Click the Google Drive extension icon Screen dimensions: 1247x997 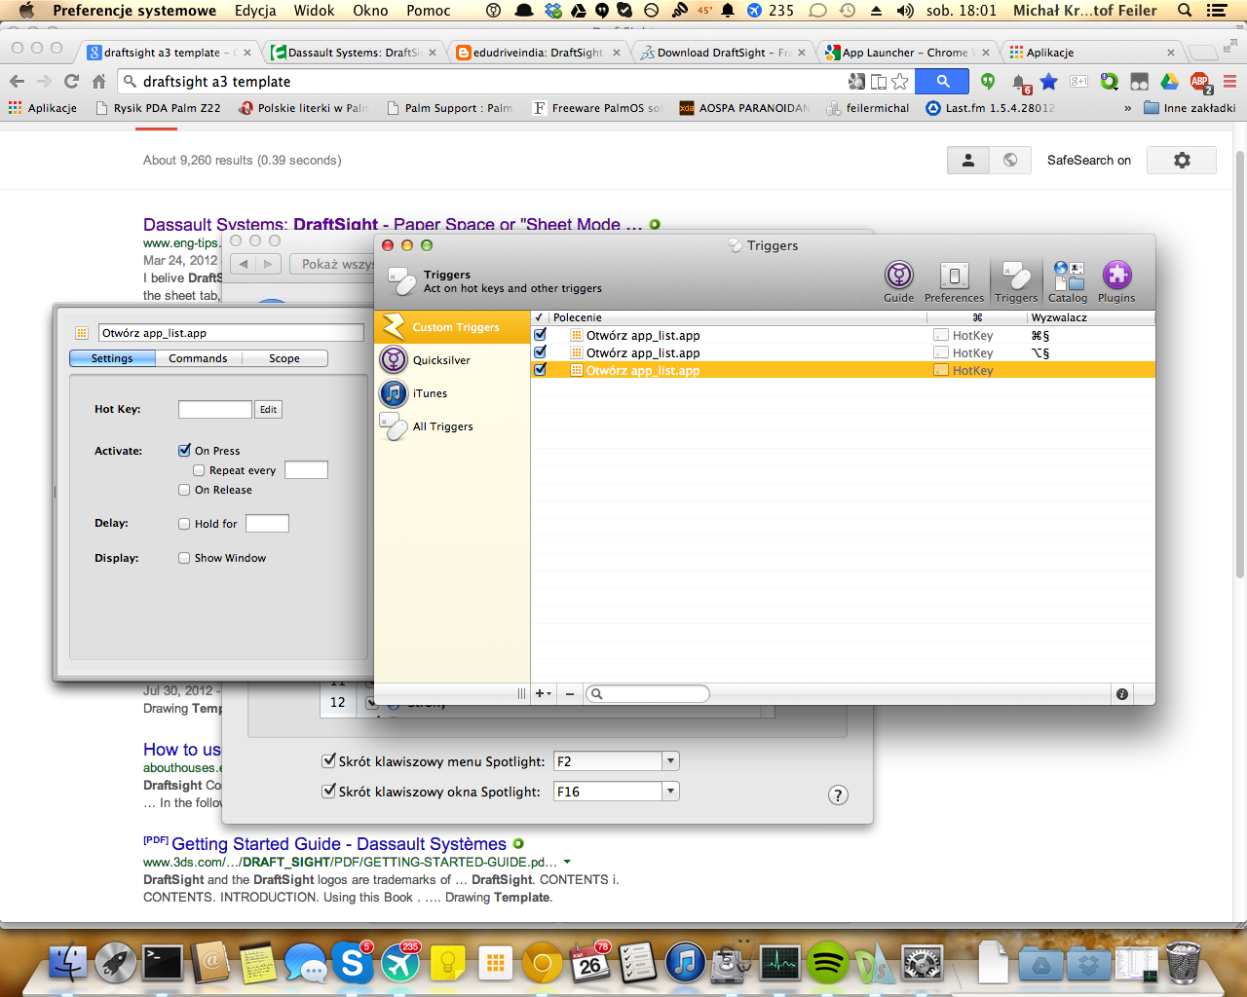(1169, 82)
